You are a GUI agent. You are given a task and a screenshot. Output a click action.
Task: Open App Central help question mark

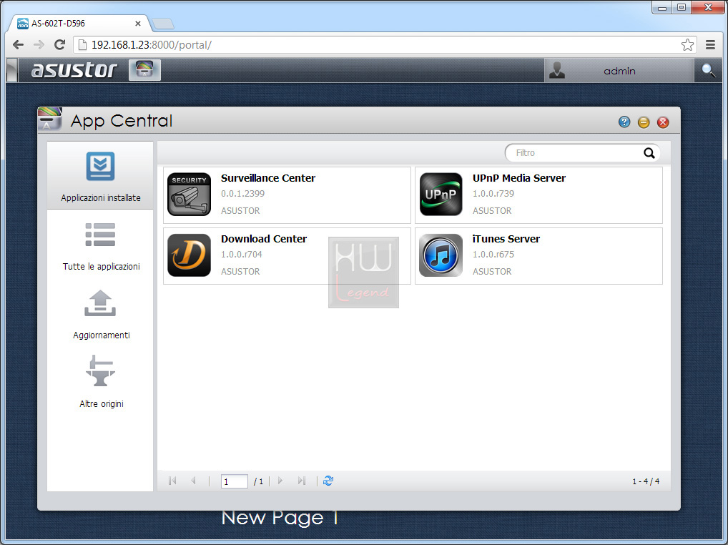pos(624,122)
